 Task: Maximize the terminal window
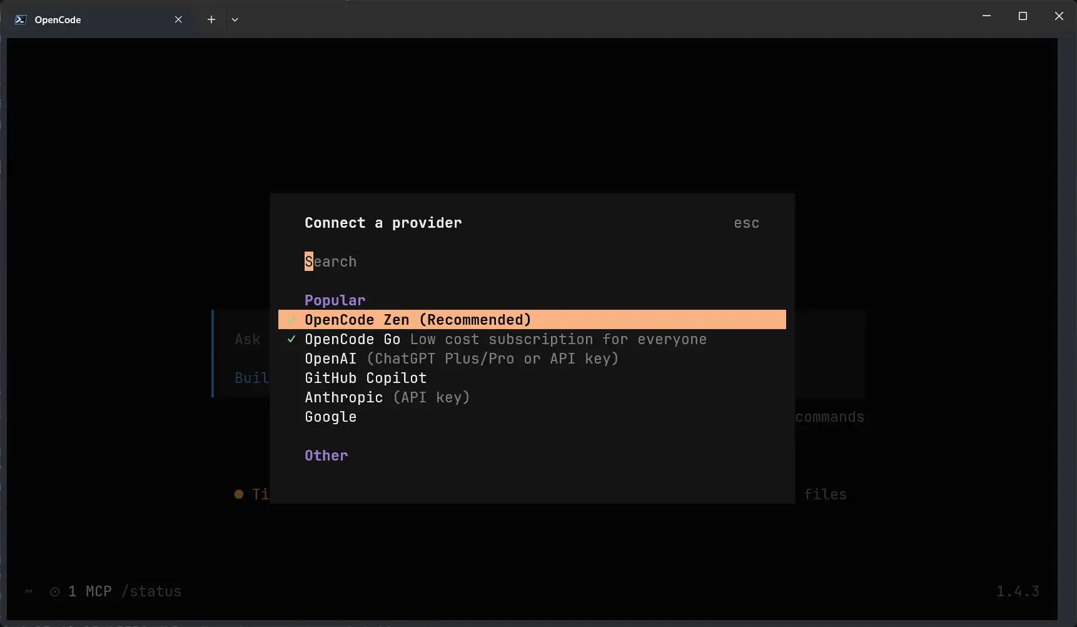[x=1023, y=16]
